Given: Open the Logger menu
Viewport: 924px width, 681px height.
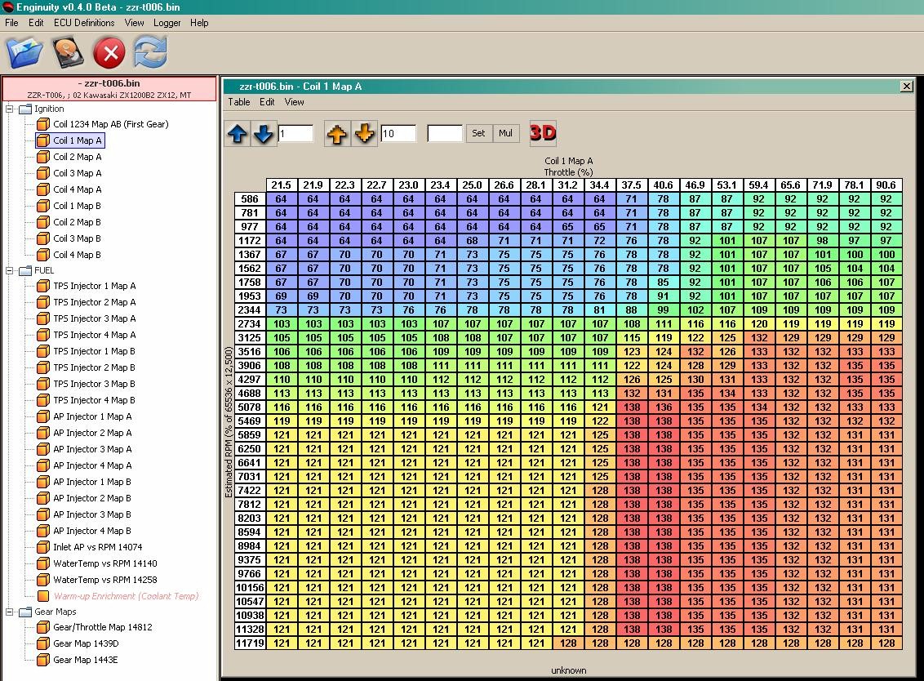Looking at the screenshot, I should 167,23.
